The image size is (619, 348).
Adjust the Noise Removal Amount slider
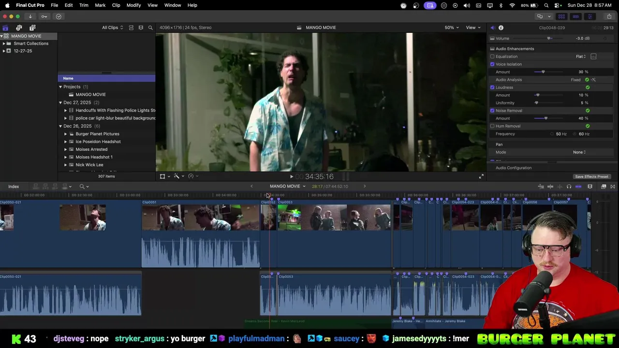coord(546,118)
